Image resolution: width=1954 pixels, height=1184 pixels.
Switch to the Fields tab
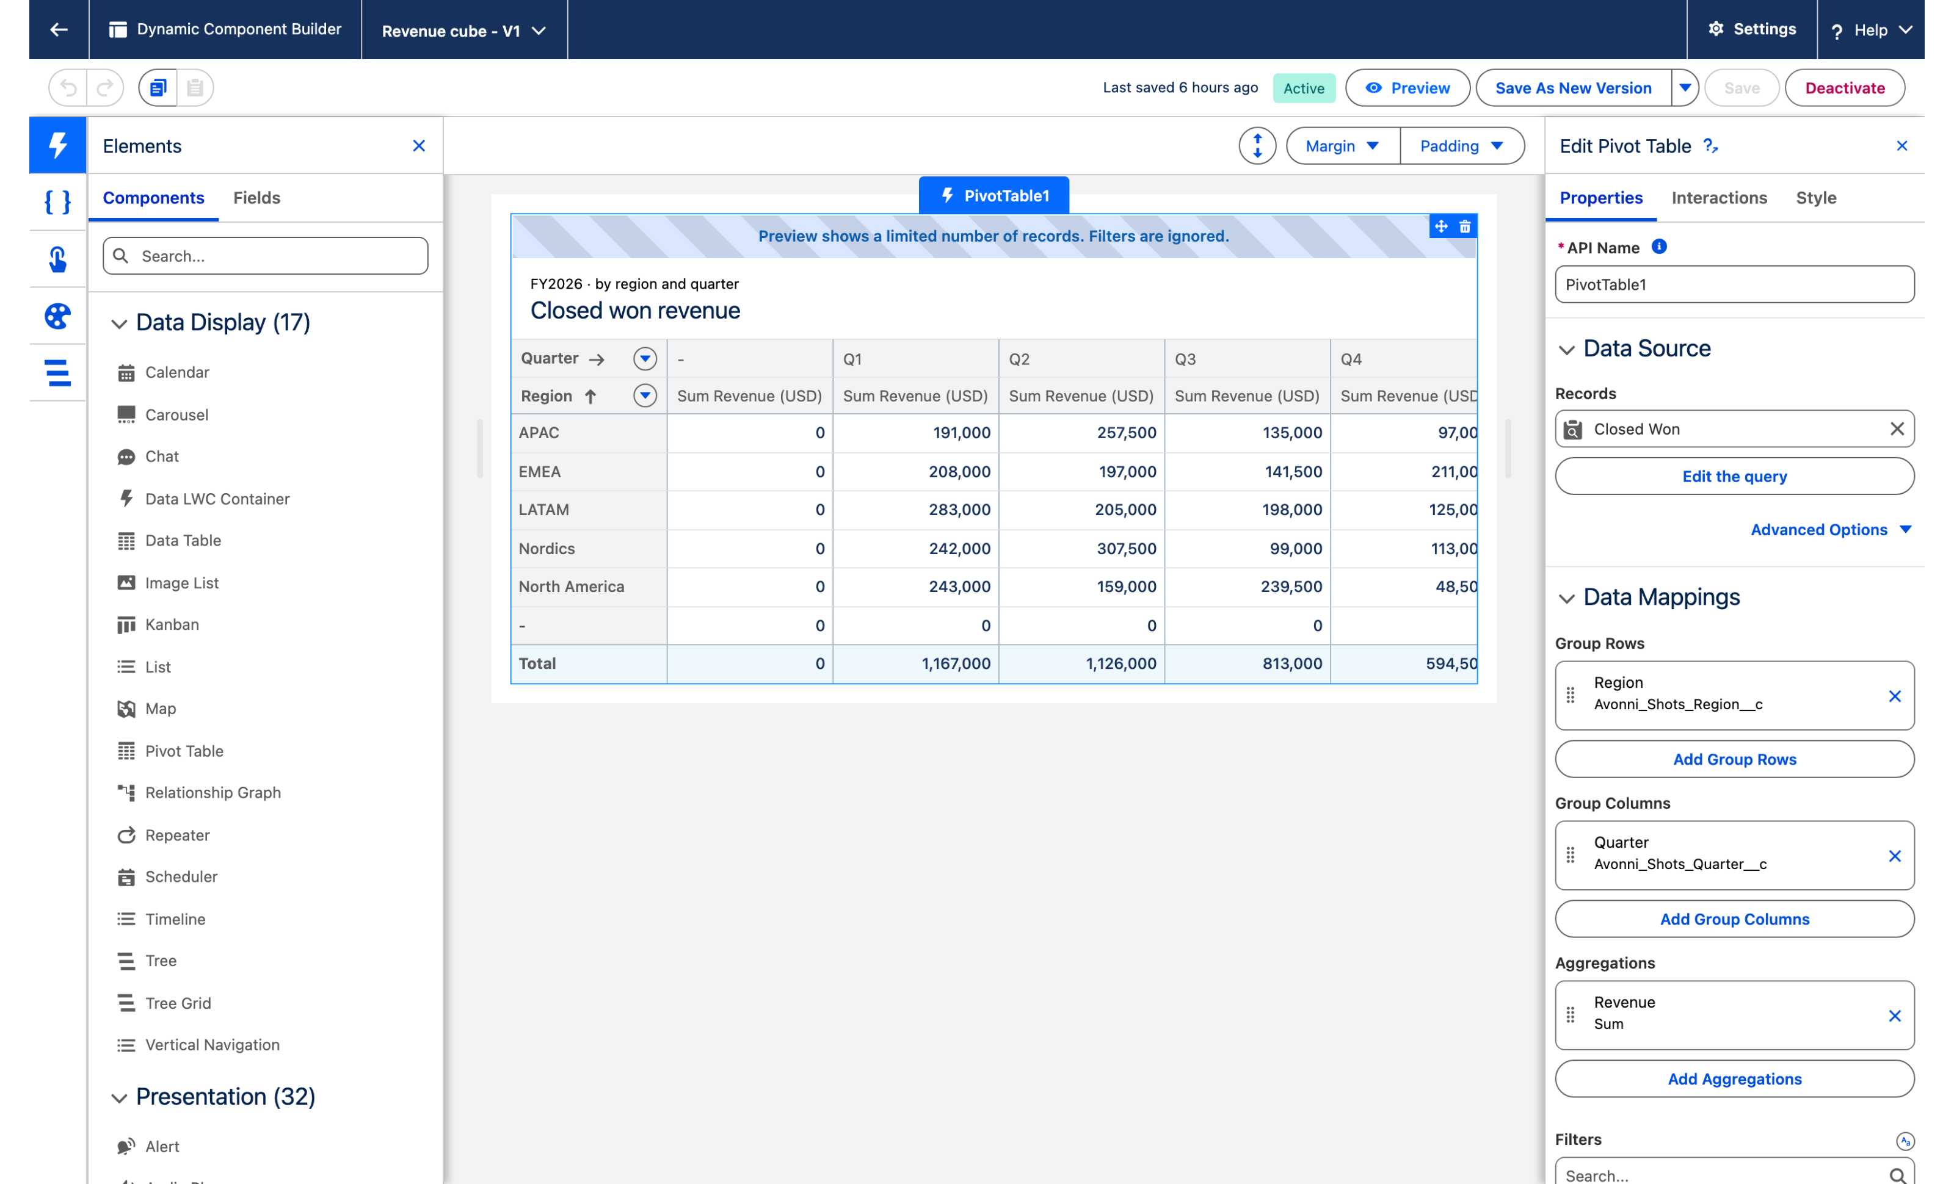[256, 197]
